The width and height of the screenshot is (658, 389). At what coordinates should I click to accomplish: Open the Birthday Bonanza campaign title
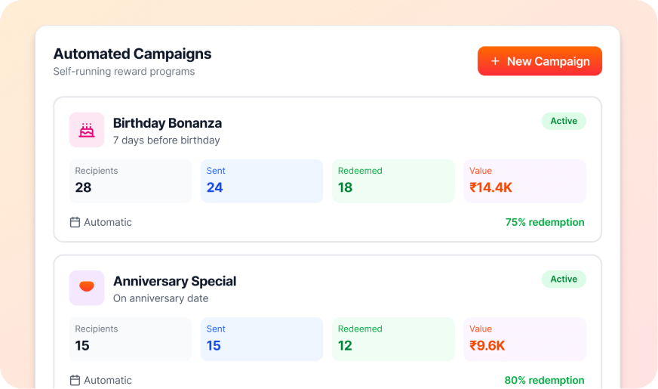click(167, 122)
